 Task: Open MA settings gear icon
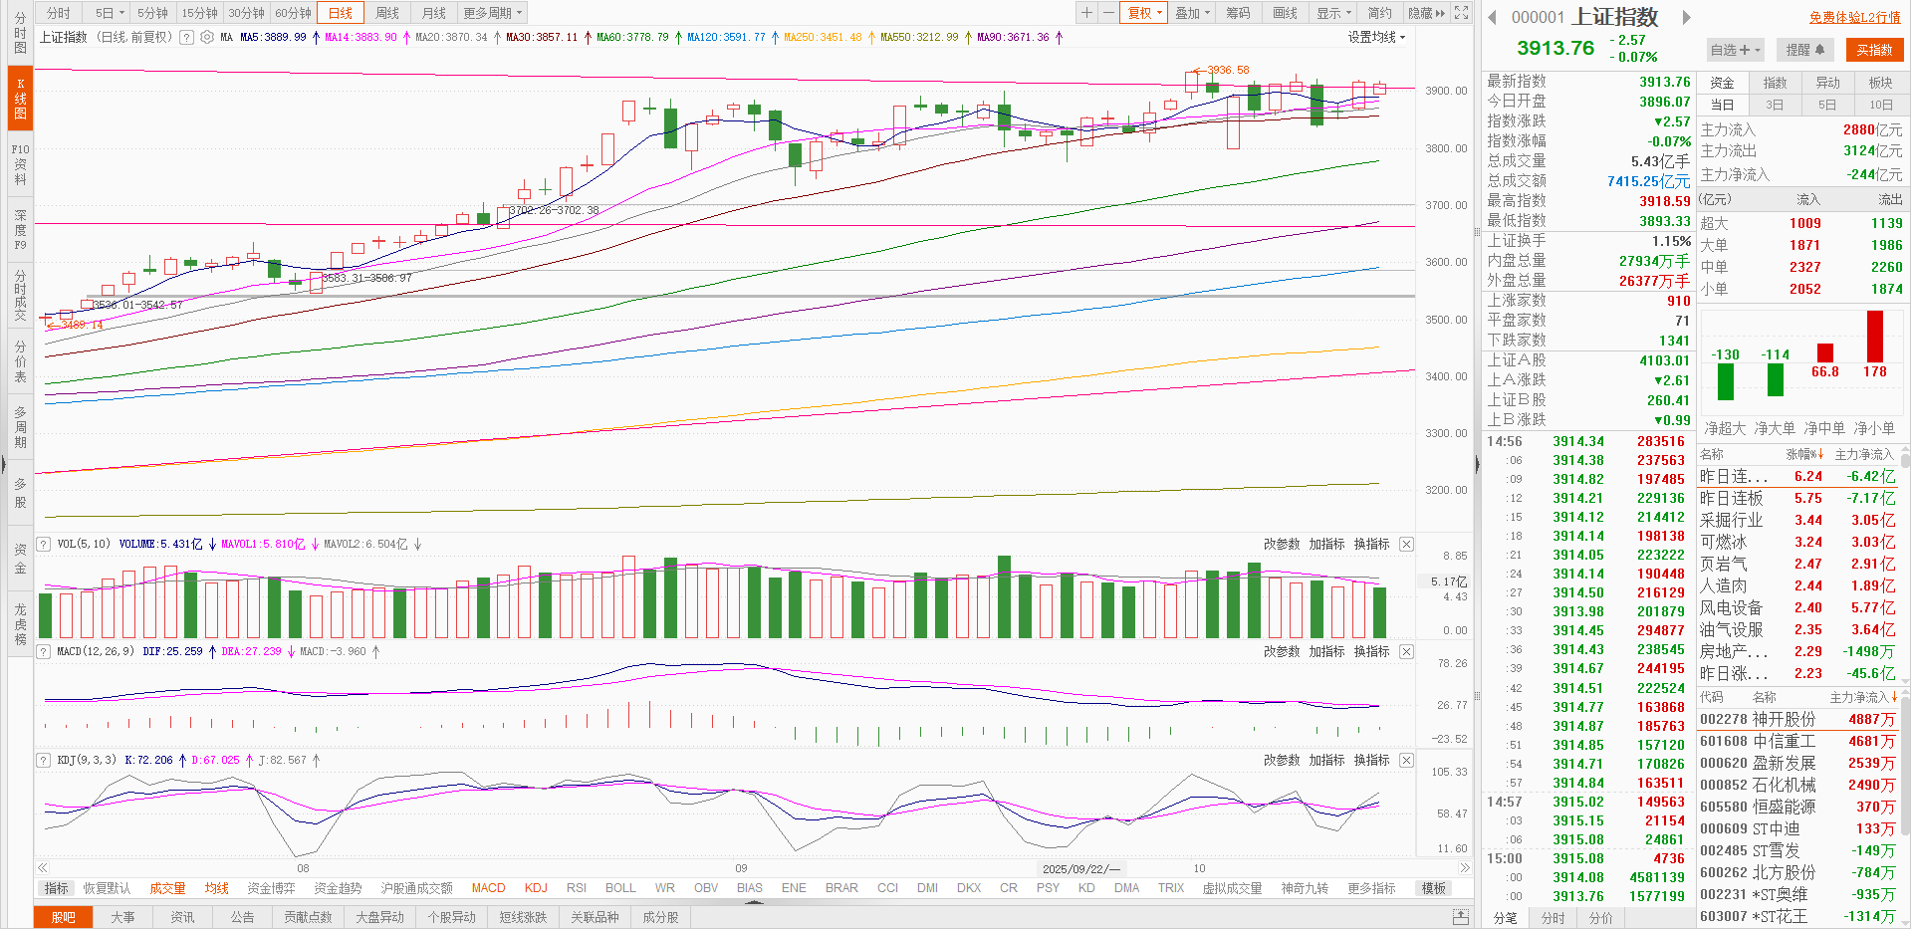click(x=206, y=37)
